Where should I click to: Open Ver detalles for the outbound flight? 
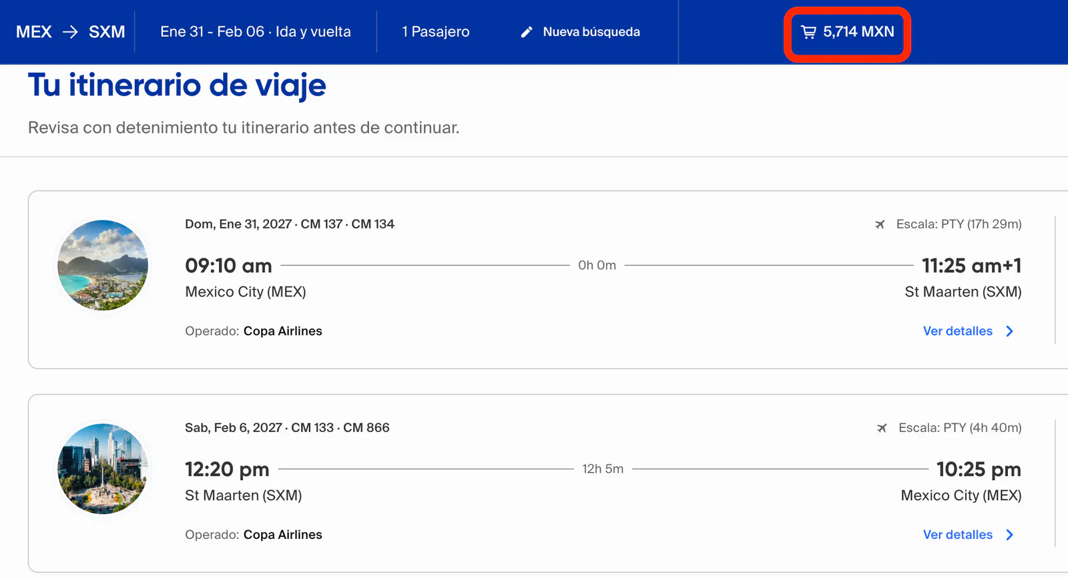pos(957,331)
